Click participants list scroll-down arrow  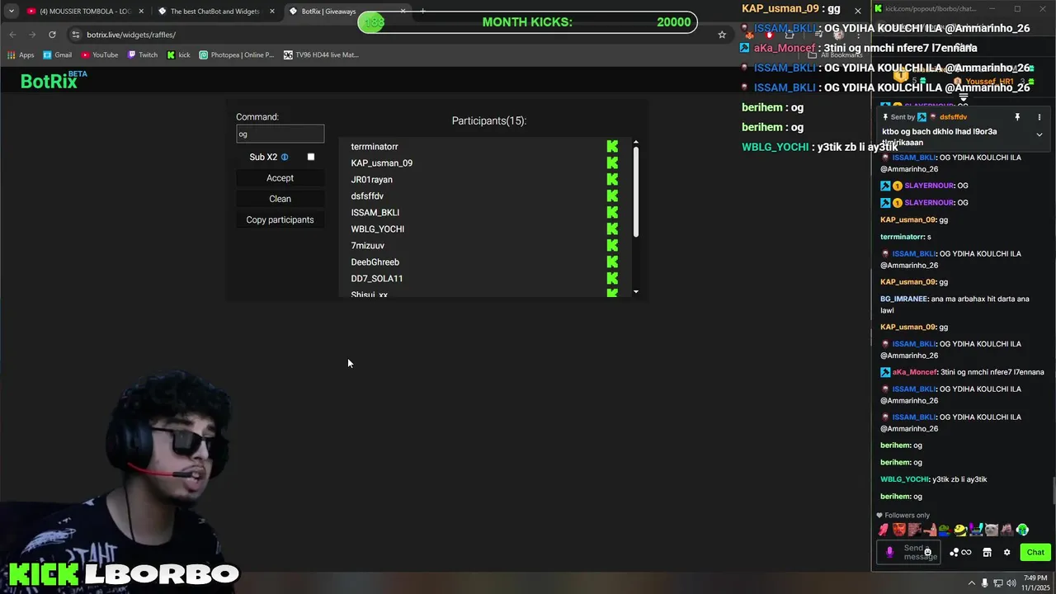pos(635,292)
